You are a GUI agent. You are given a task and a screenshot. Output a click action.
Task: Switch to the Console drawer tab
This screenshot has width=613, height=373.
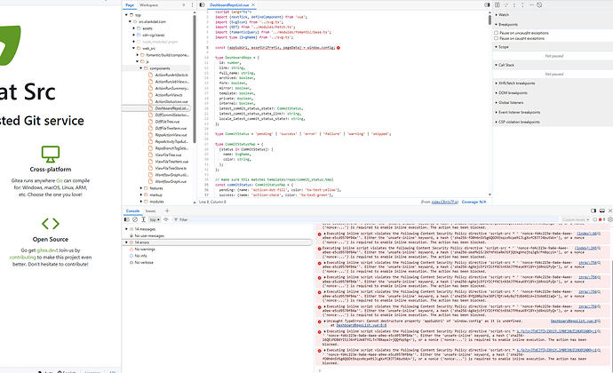pos(133,210)
